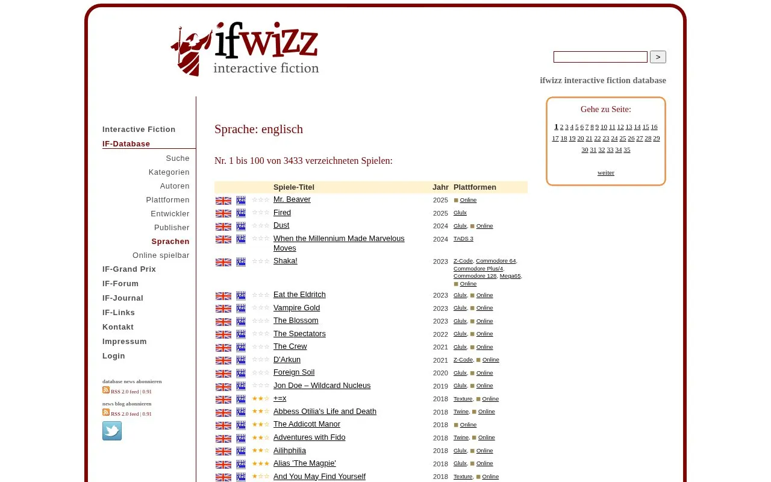Focus the search text field
This screenshot has width=771, height=482.
pyautogui.click(x=601, y=57)
